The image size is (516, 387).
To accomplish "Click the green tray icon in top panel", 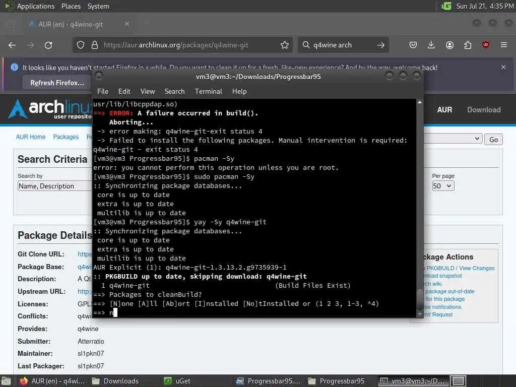I will click(x=446, y=6).
